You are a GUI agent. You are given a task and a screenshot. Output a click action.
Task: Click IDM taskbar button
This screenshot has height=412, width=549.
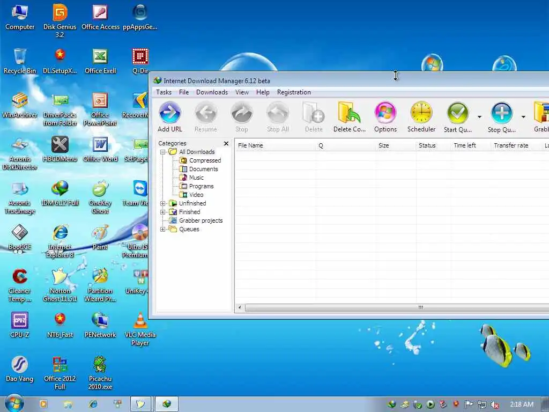pos(167,404)
